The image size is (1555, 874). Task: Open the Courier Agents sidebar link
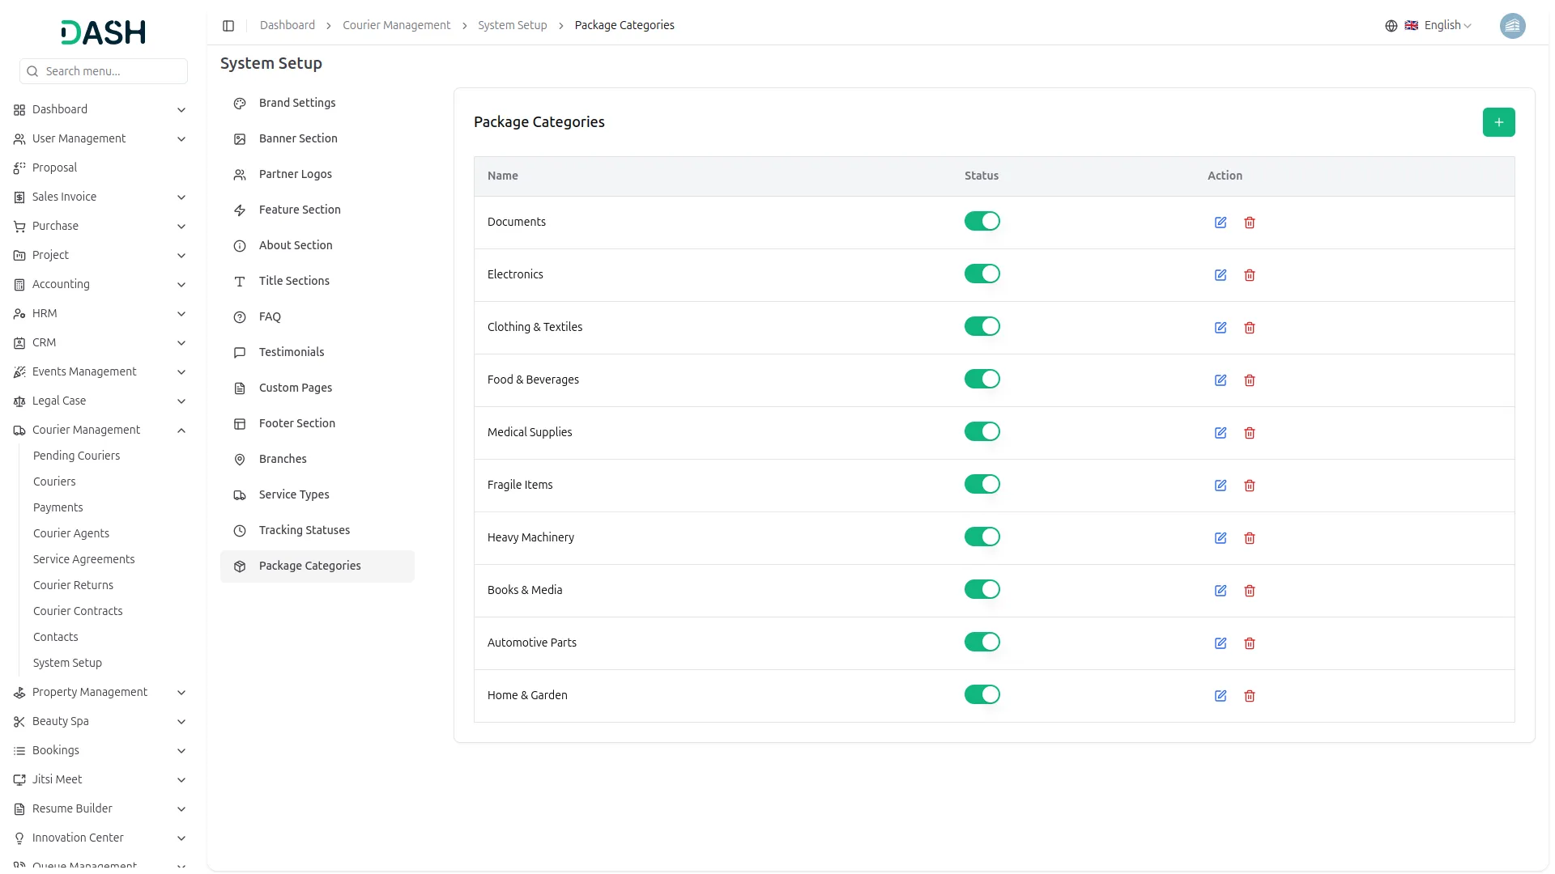tap(71, 533)
